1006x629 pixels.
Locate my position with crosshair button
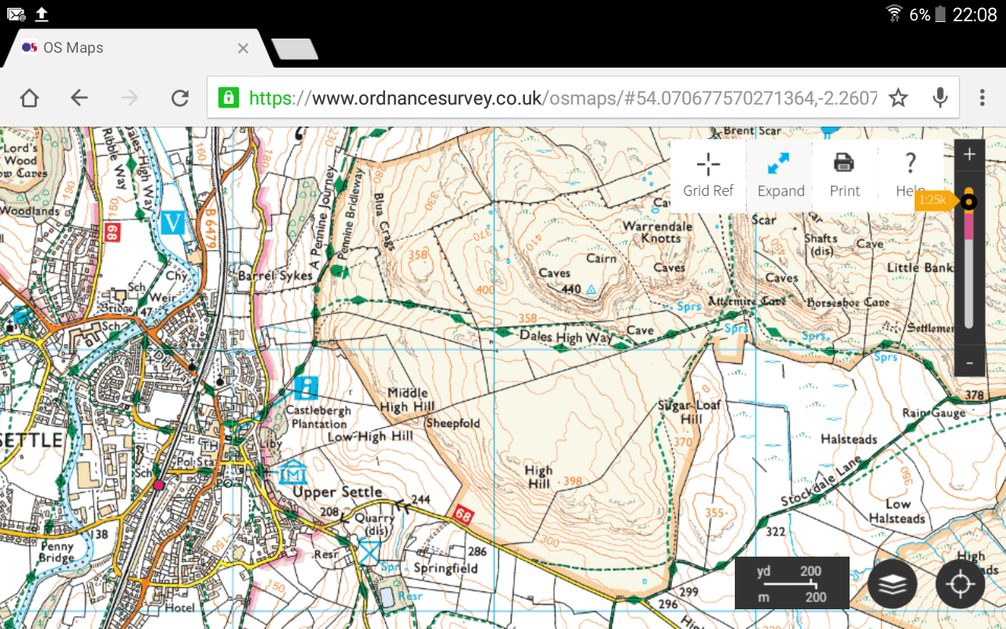[x=960, y=585]
